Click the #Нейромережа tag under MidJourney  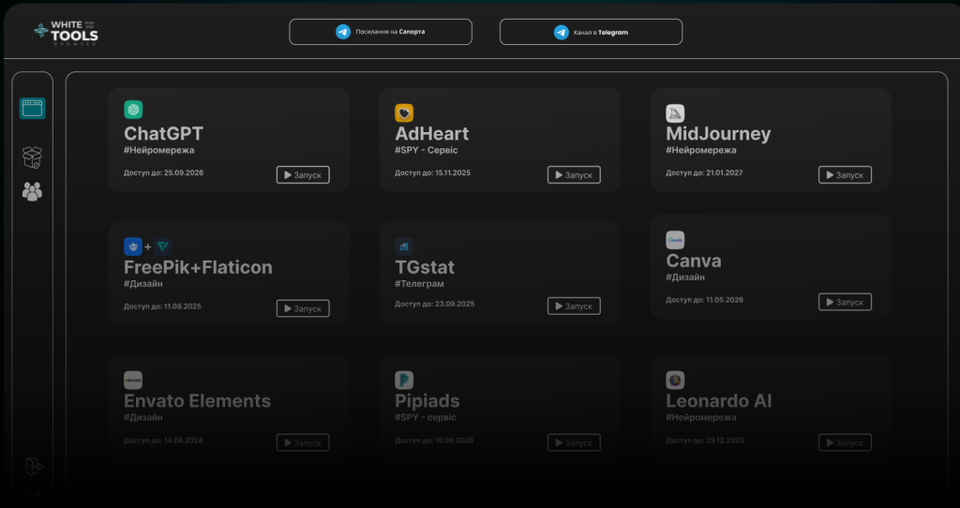[x=701, y=150]
